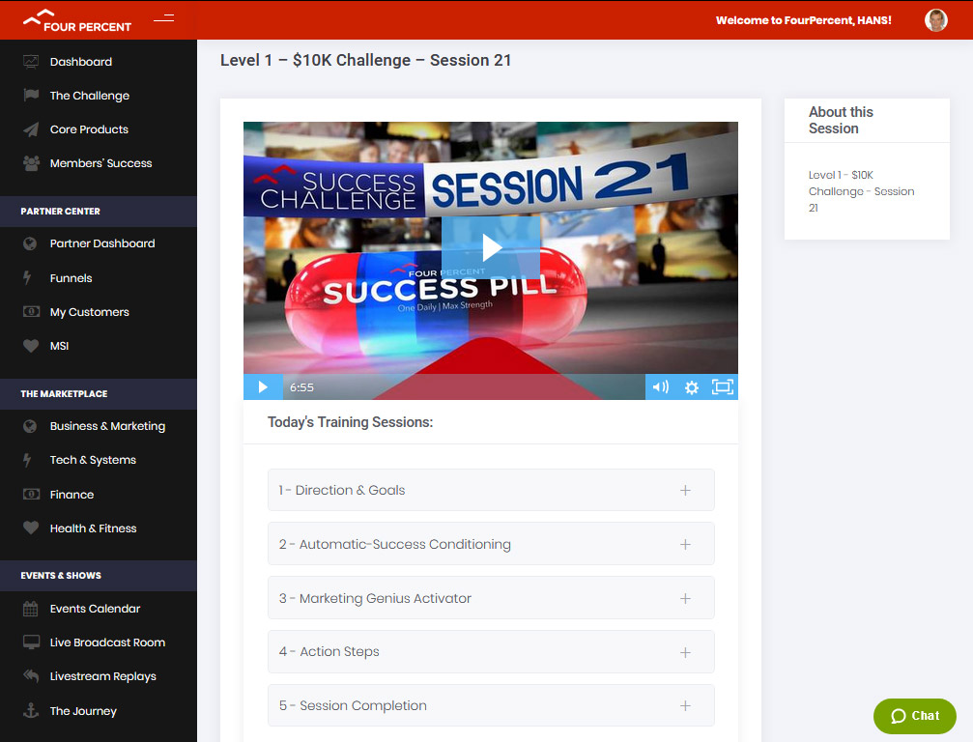Click the Core Products paper plane icon
The height and width of the screenshot is (742, 973).
(x=30, y=129)
